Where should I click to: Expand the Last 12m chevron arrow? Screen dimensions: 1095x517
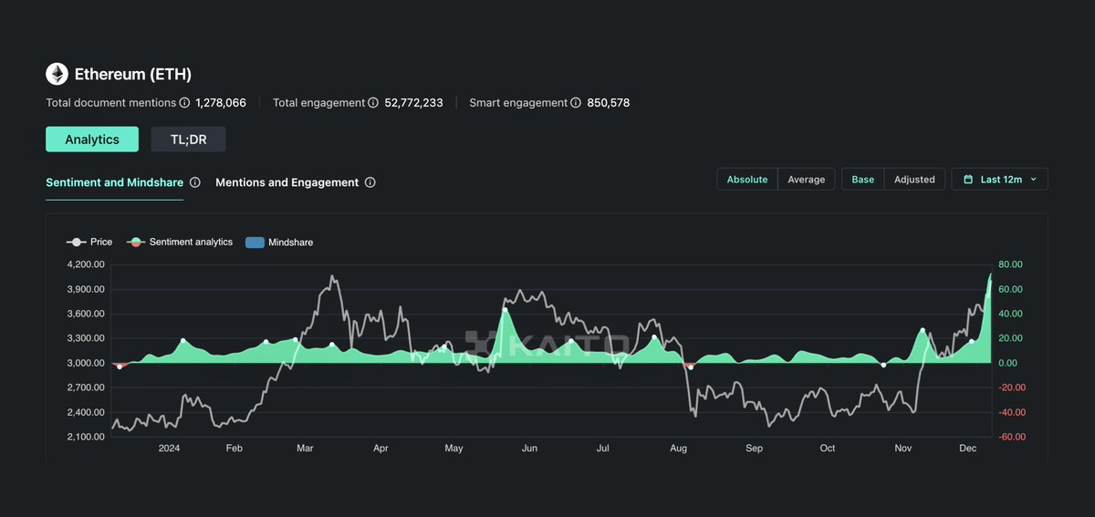1033,180
